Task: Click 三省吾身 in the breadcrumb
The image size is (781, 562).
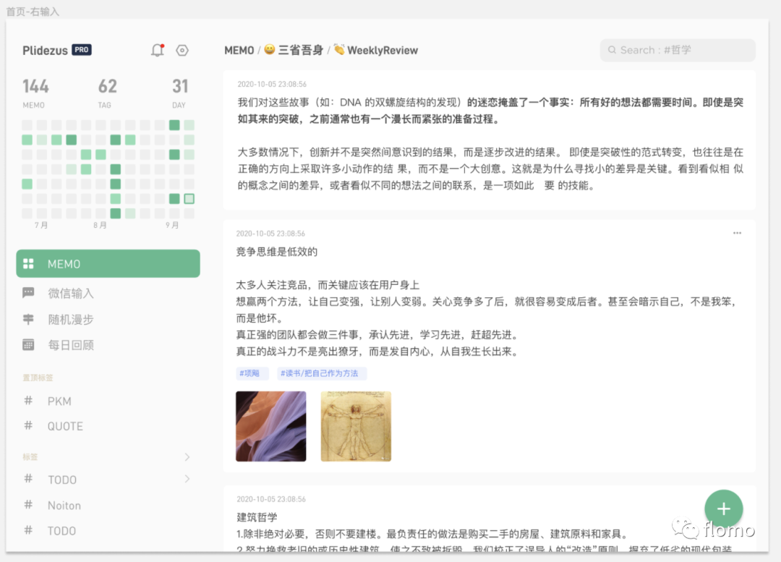Action: click(300, 50)
